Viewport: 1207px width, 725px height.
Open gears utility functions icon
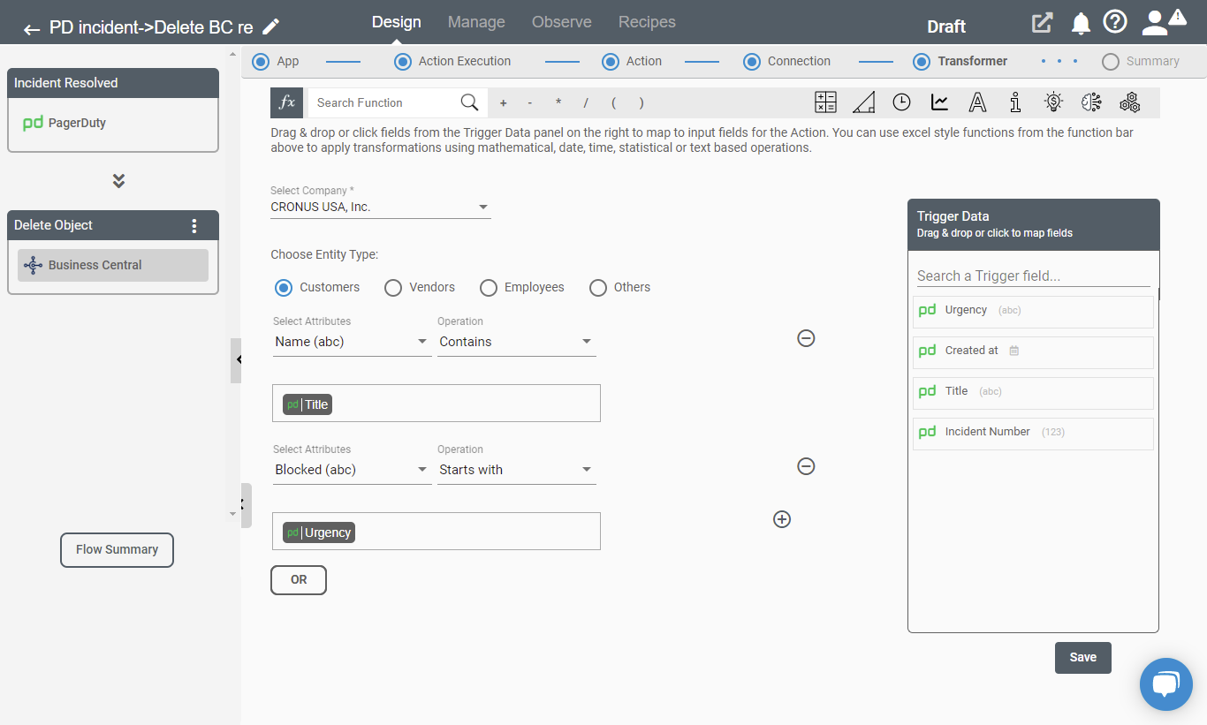click(1129, 102)
